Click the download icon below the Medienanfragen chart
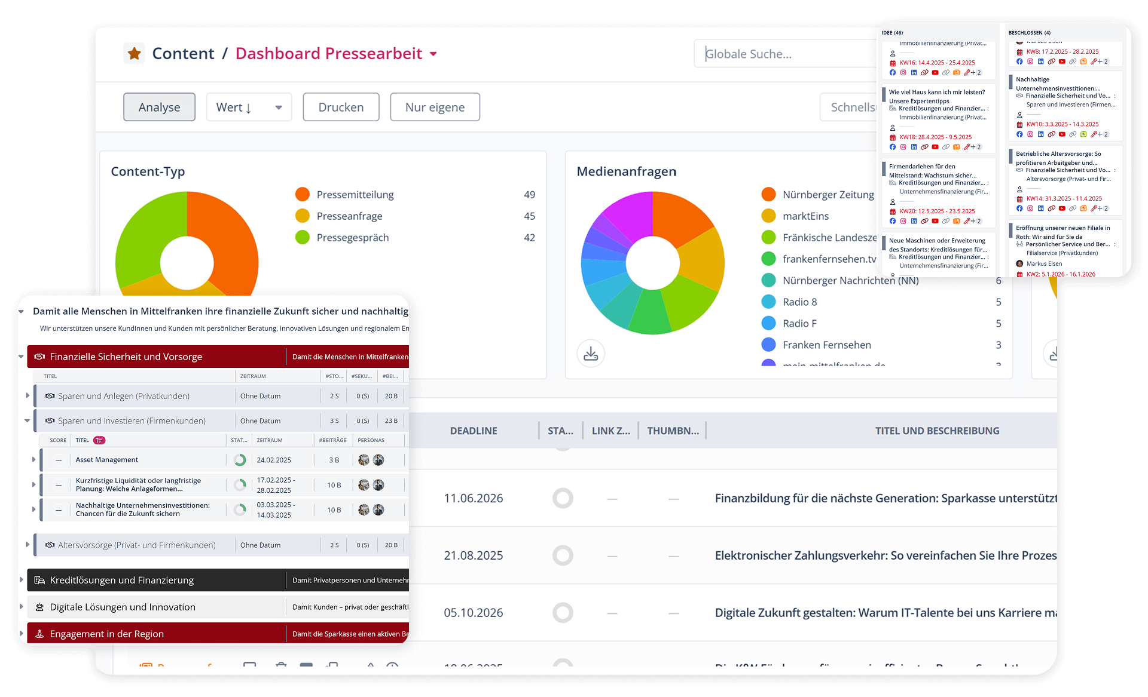Viewport: 1148px width, 697px height. 591,353
